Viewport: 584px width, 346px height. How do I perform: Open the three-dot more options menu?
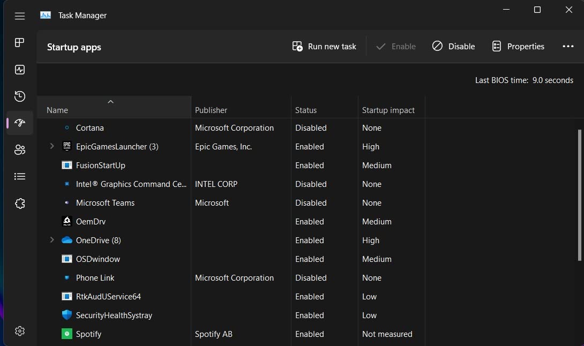tap(568, 46)
